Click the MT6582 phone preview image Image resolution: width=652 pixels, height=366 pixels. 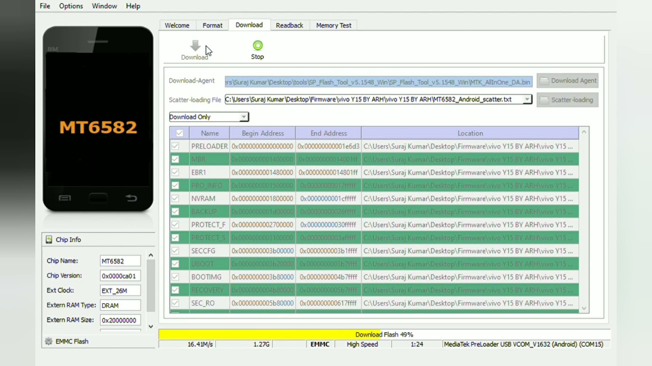pyautogui.click(x=98, y=119)
